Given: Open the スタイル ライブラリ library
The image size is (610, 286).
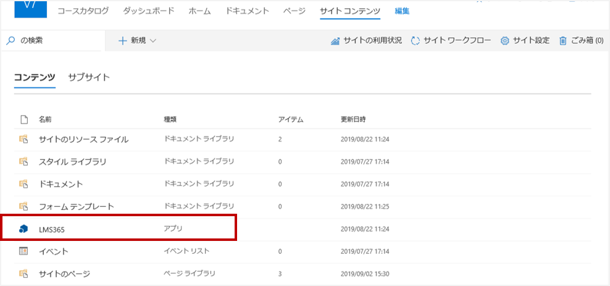Looking at the screenshot, I should (72, 162).
